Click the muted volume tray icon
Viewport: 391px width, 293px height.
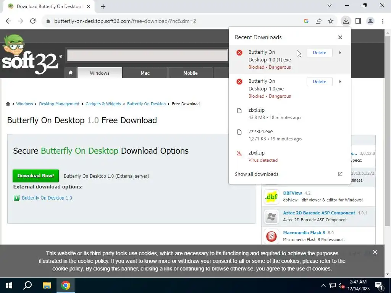pos(342,285)
